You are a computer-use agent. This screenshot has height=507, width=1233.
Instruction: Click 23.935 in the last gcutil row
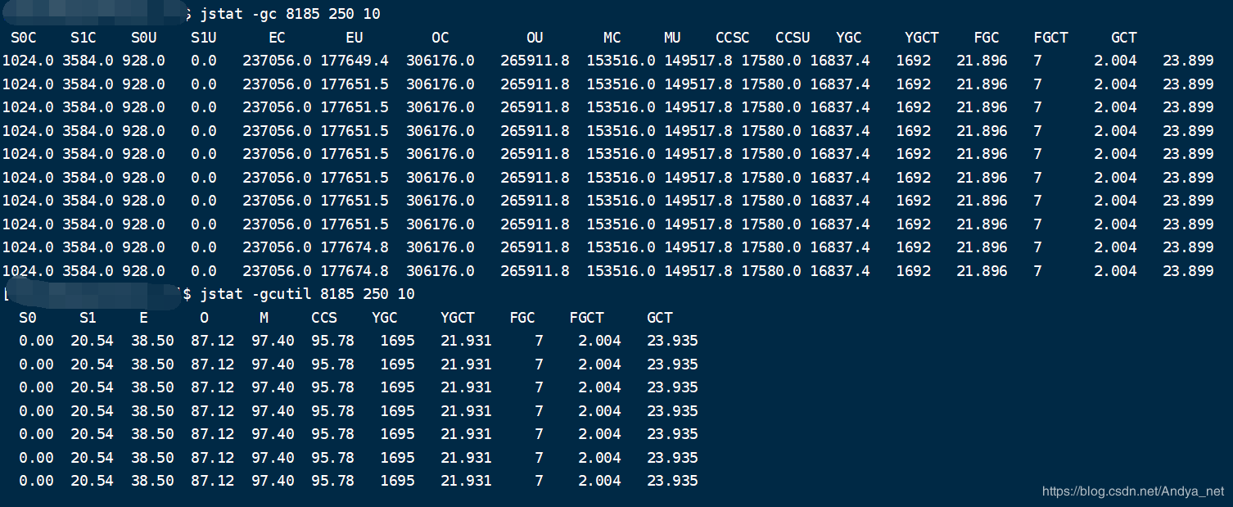click(672, 481)
